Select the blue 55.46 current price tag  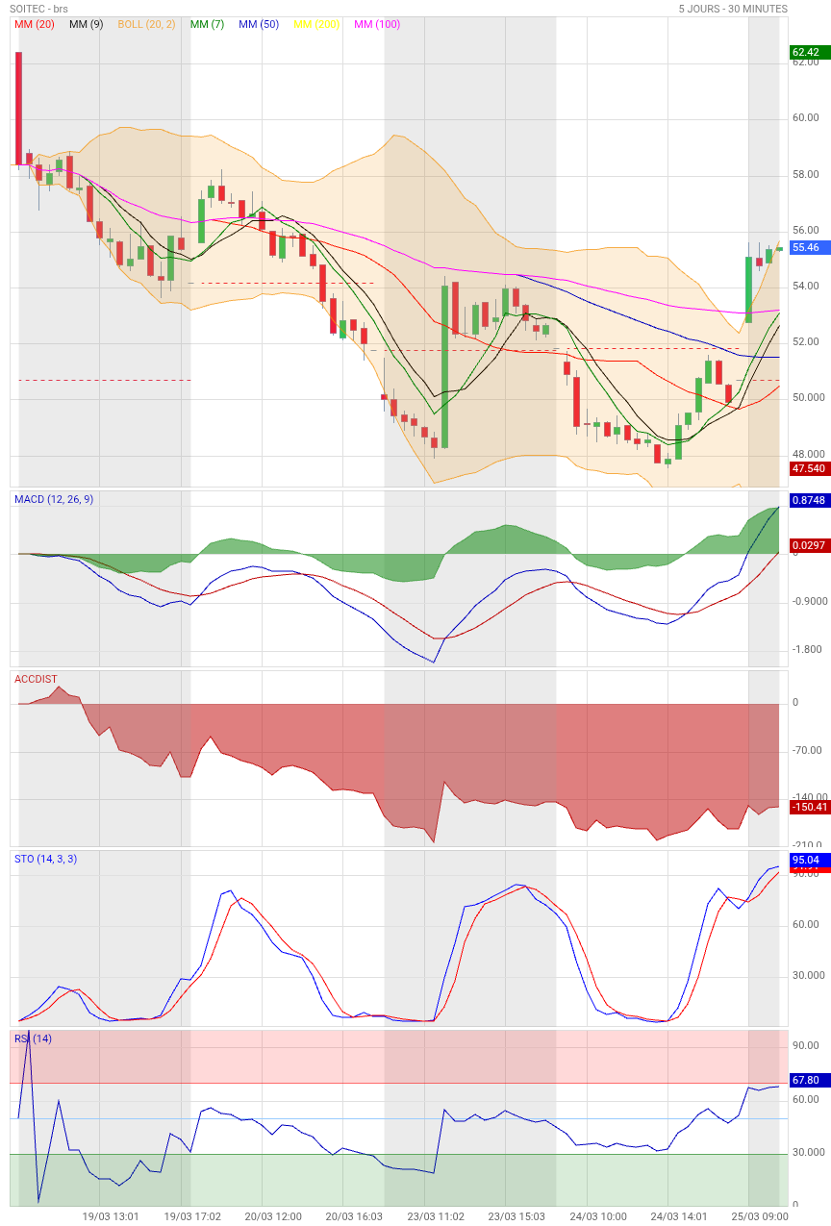click(x=807, y=247)
